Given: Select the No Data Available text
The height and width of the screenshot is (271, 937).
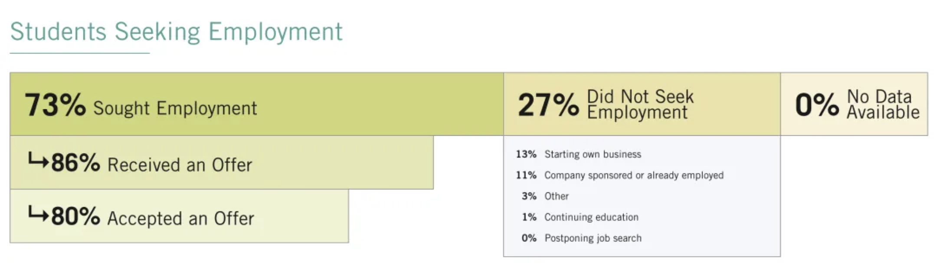Looking at the screenshot, I should (x=883, y=104).
